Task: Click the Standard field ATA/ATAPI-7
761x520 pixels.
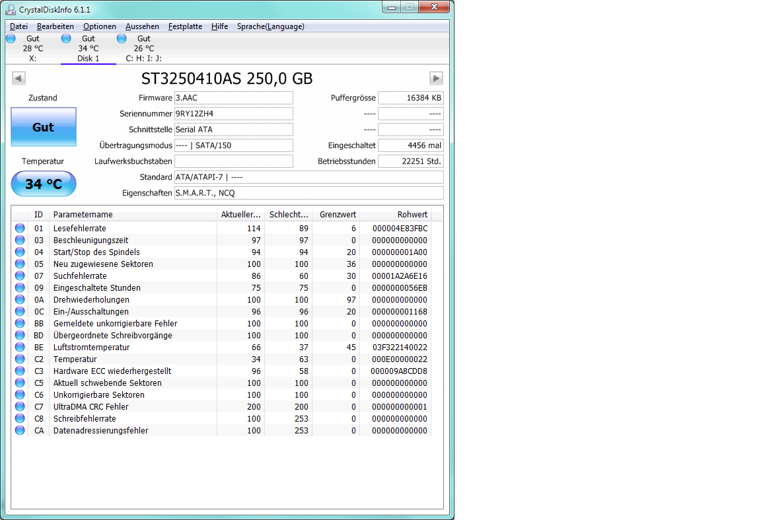Action: click(308, 177)
